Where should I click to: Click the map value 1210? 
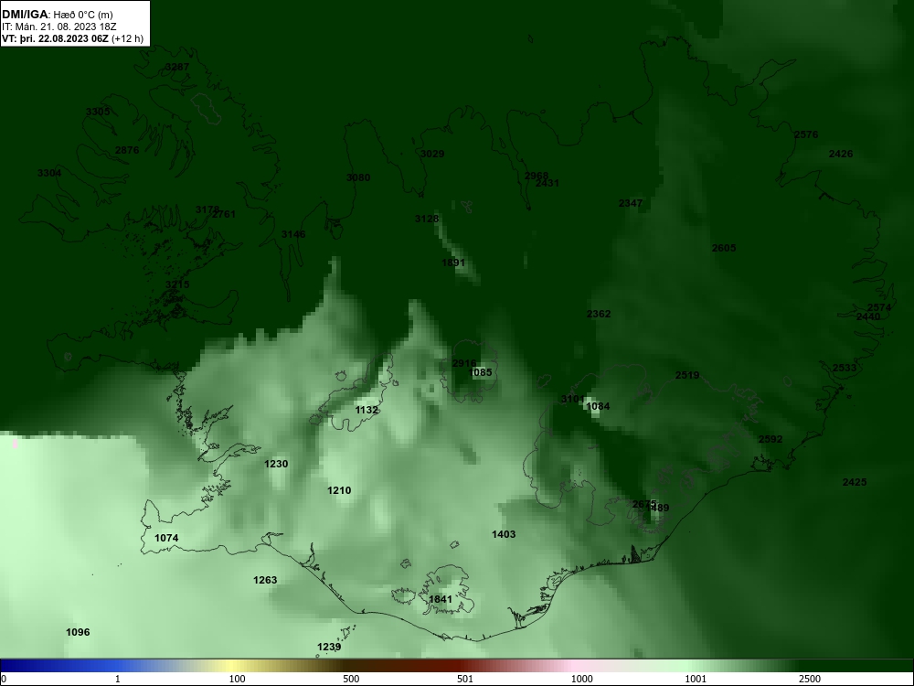[339, 491]
